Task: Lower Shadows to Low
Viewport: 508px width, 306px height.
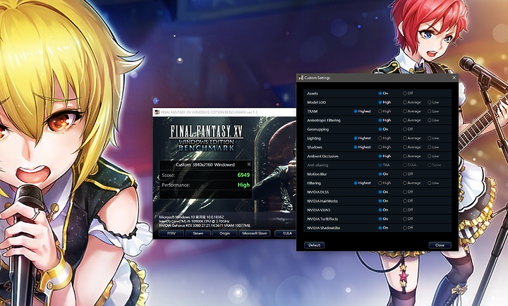Action: (x=433, y=147)
